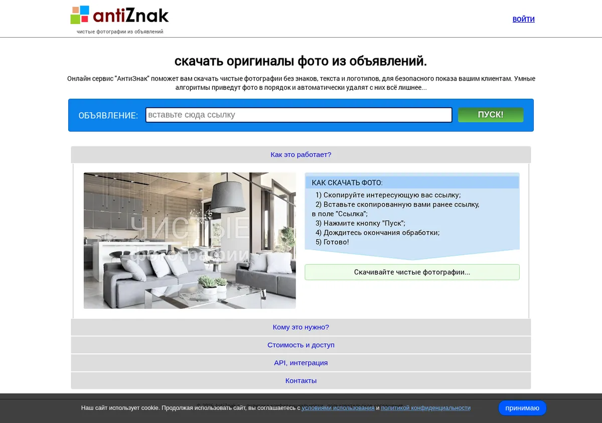This screenshot has width=602, height=423.
Task: Expand the 'Кому это нужно?' section
Action: point(301,327)
